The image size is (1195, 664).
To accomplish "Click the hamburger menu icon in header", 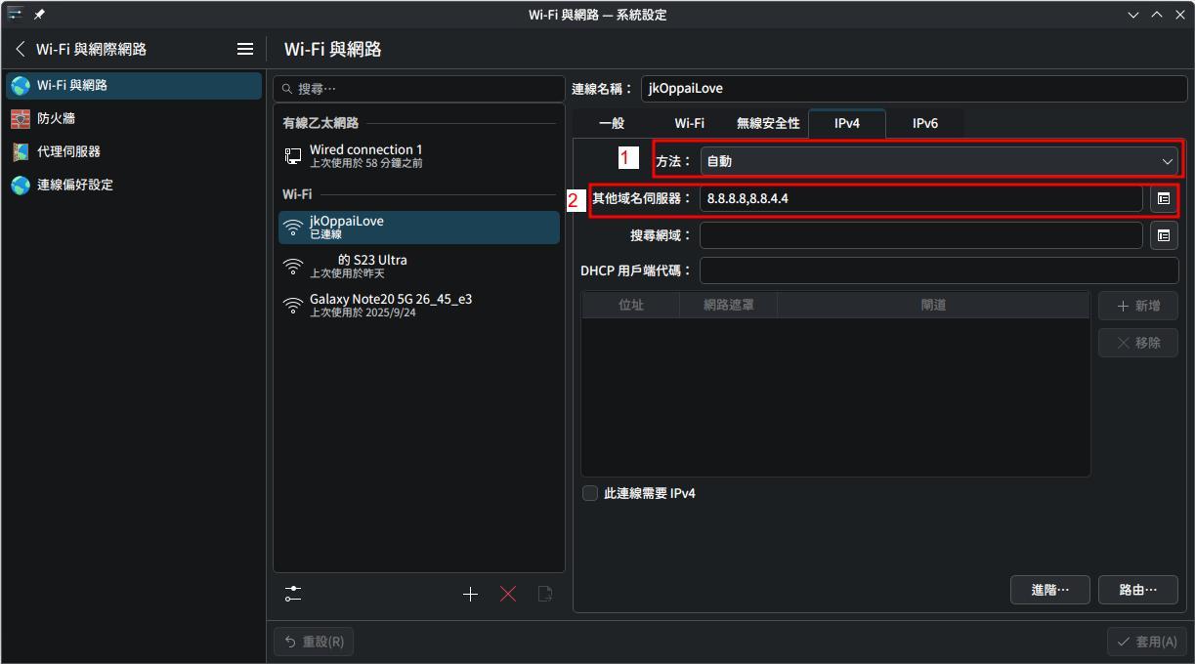I will coord(245,49).
